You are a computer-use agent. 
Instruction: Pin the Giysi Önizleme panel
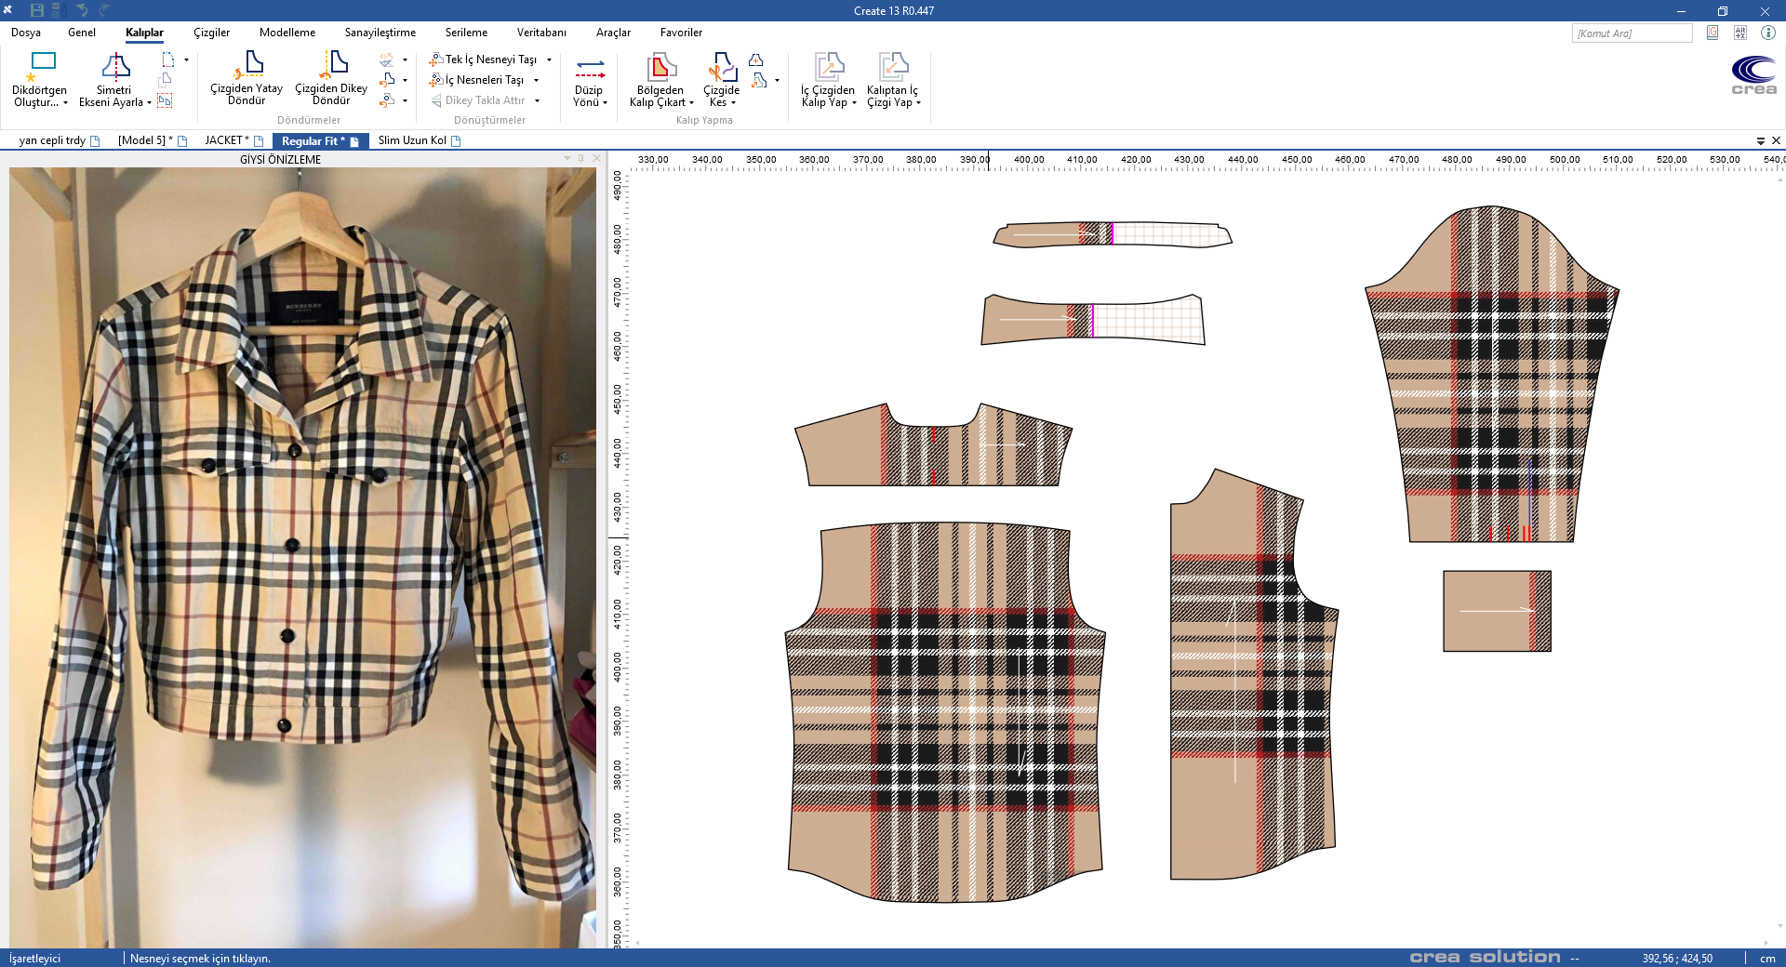click(581, 159)
